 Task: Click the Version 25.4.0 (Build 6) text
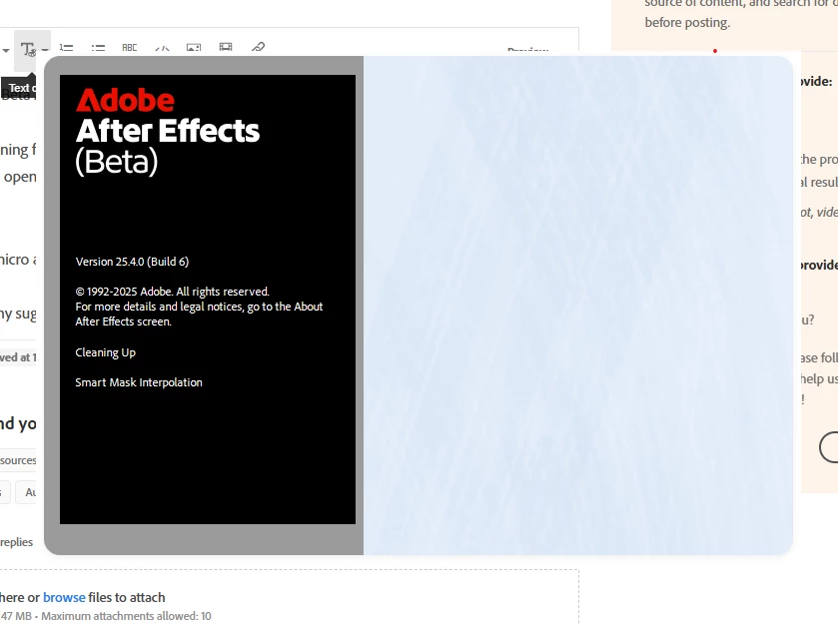(132, 262)
